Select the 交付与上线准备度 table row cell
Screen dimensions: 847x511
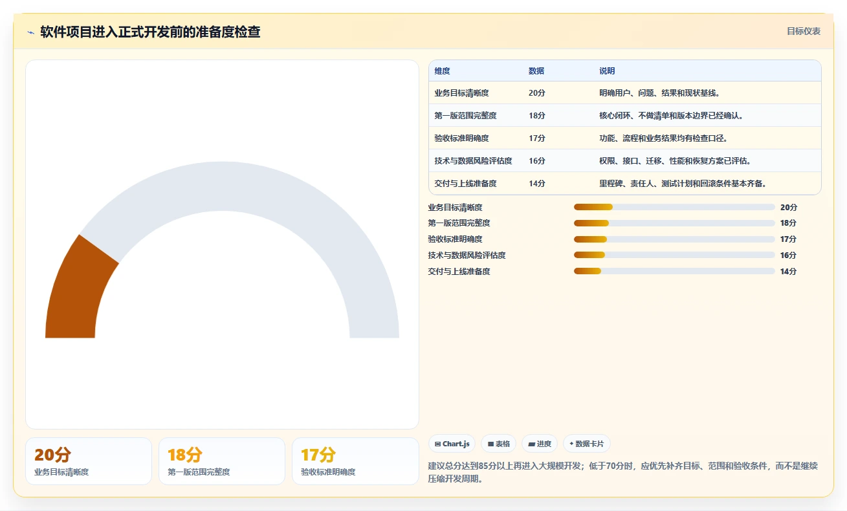tap(465, 183)
